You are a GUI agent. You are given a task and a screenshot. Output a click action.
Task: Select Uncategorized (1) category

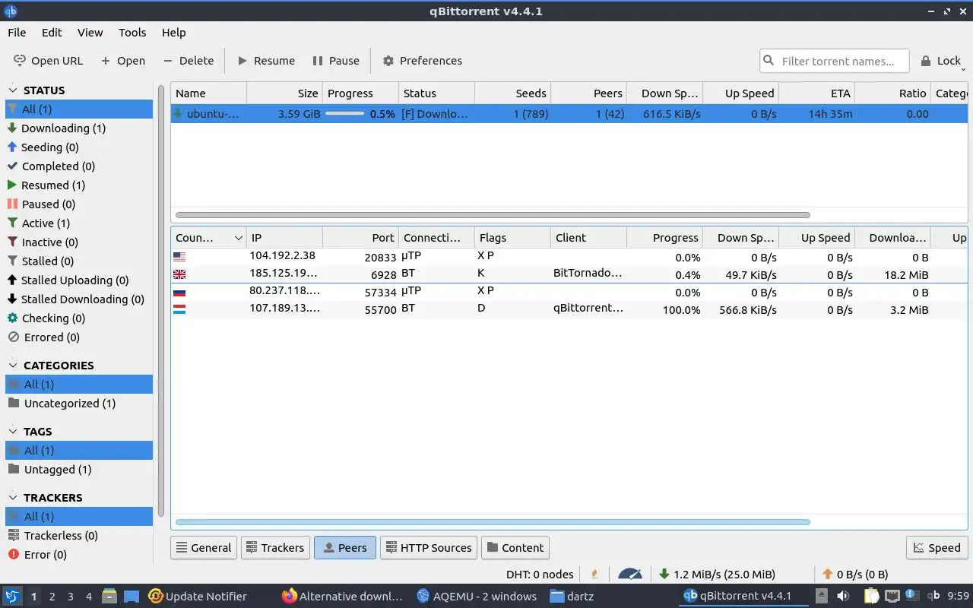point(79,404)
